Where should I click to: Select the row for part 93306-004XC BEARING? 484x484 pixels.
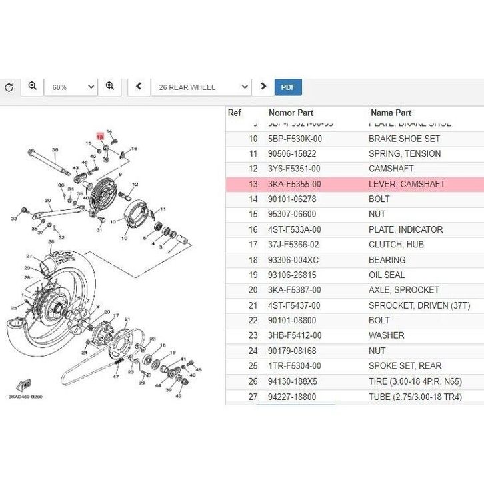(x=354, y=260)
